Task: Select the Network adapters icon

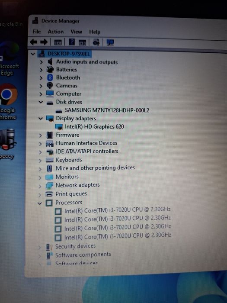Action: pos(49,186)
